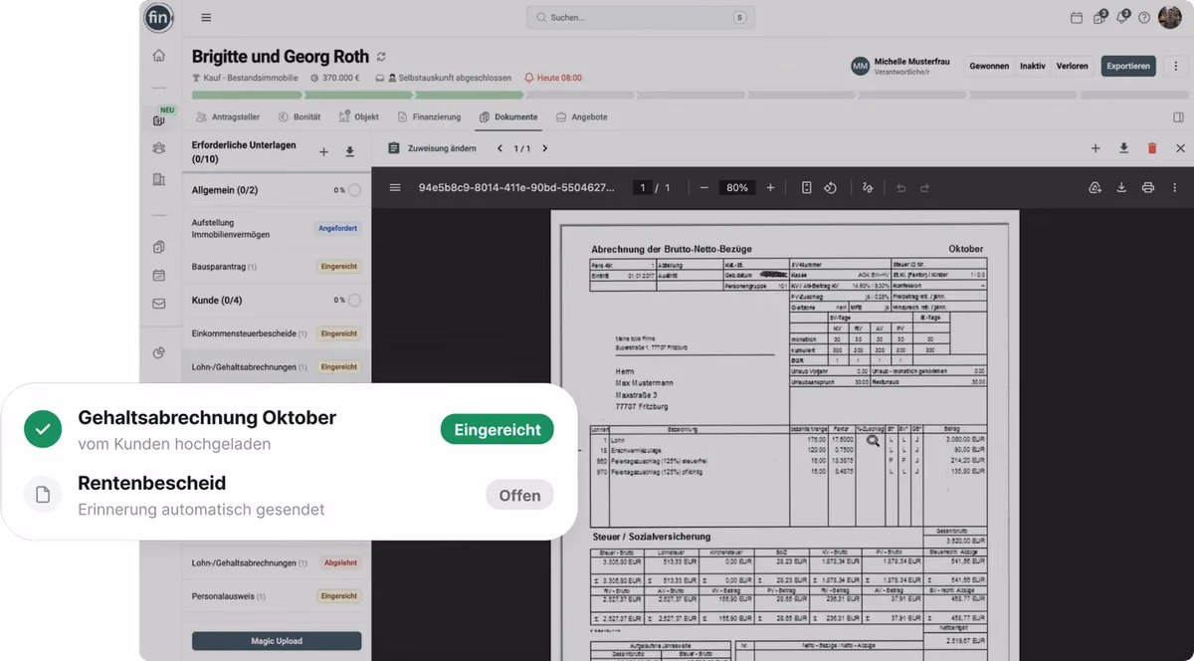Click the Exportieren button
The height and width of the screenshot is (661, 1194).
pyautogui.click(x=1128, y=66)
